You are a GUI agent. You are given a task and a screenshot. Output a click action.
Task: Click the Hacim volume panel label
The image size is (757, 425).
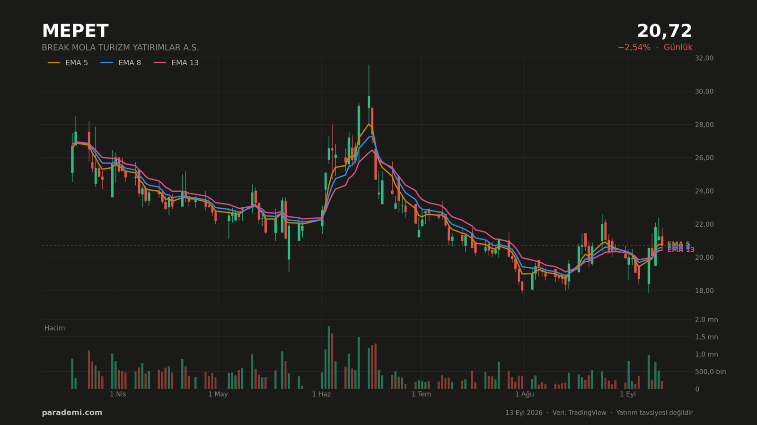54,328
